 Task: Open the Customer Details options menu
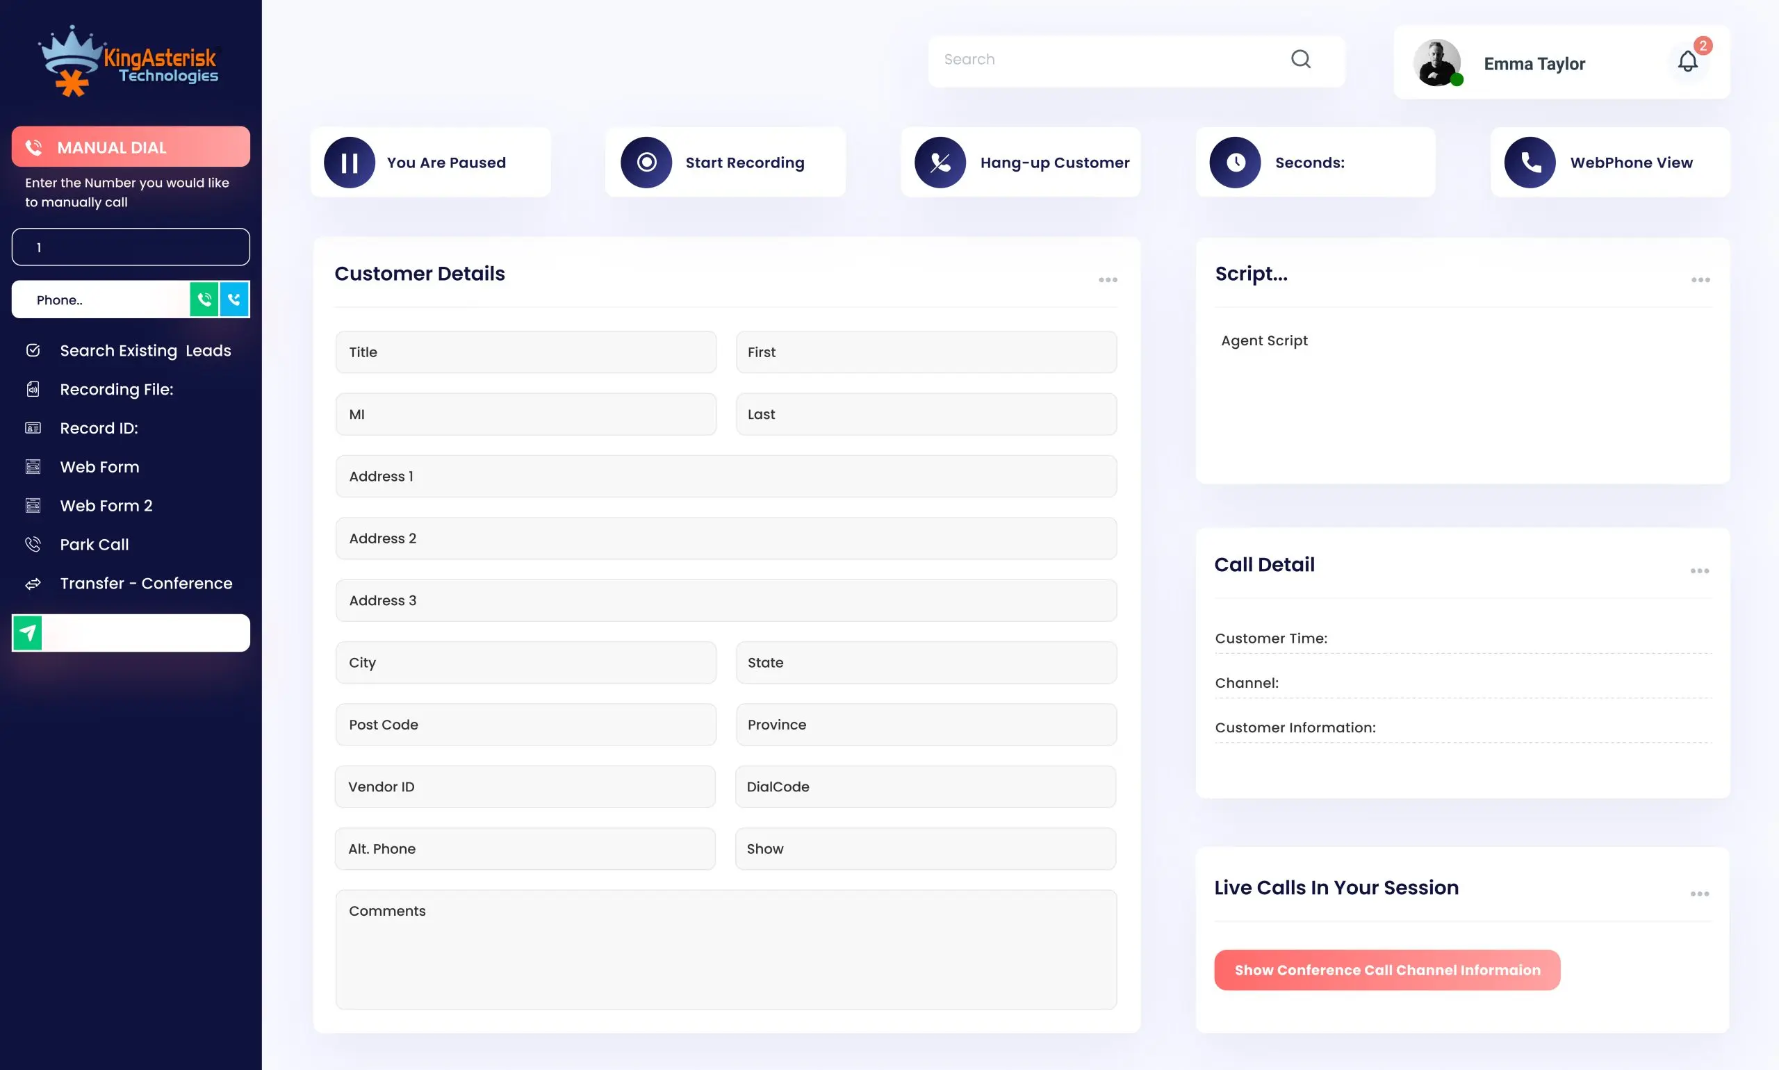(x=1108, y=279)
